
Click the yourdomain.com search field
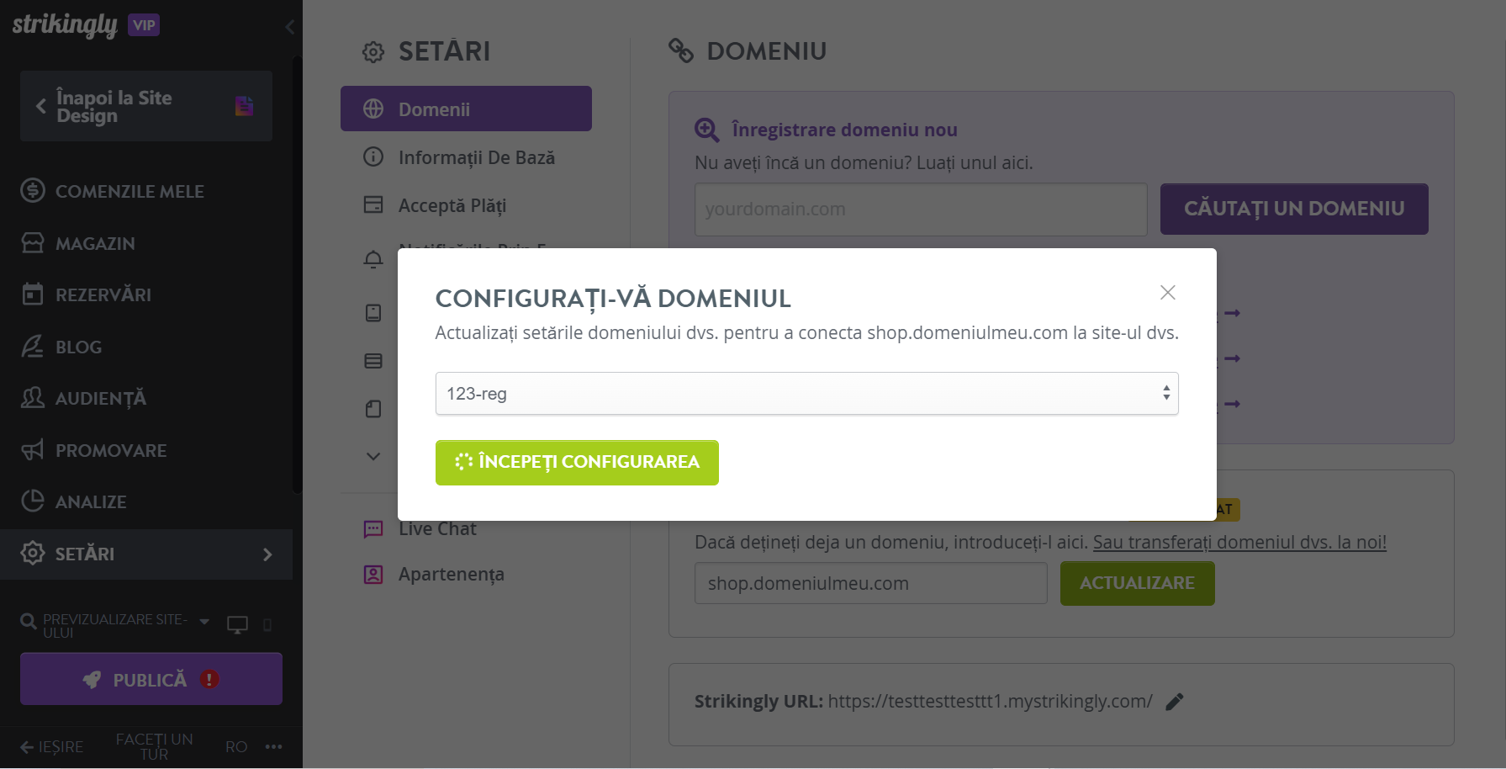click(x=921, y=209)
